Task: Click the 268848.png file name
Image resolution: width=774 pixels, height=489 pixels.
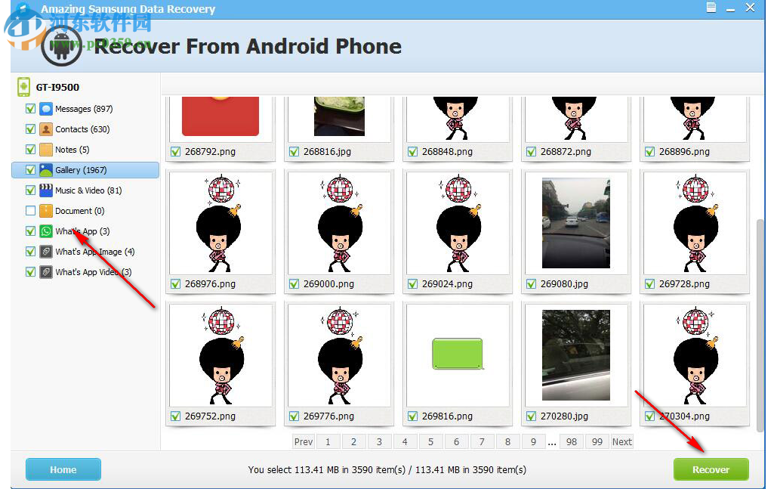Action: (x=447, y=152)
